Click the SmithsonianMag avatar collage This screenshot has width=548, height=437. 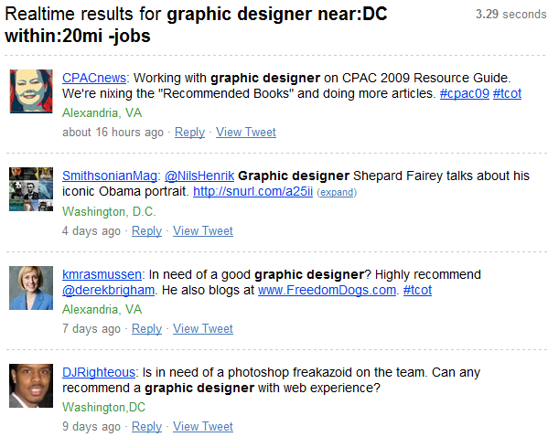tap(31, 189)
